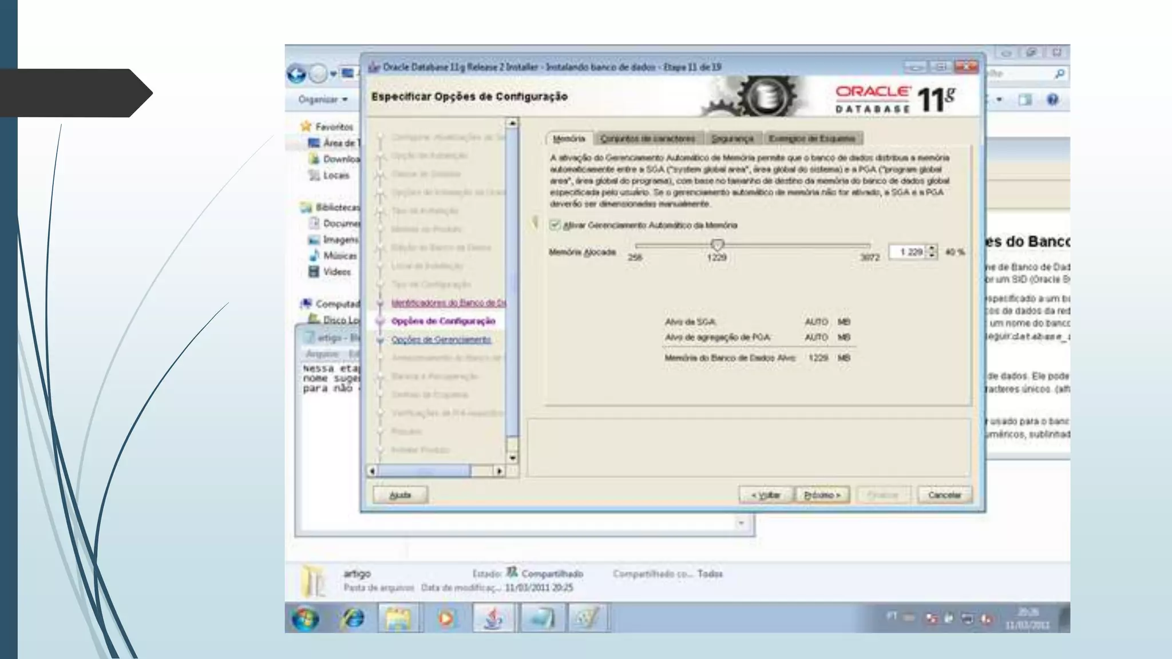This screenshot has height=659, width=1172.
Task: Click the Memória Alocada slider handle
Action: [717, 245]
